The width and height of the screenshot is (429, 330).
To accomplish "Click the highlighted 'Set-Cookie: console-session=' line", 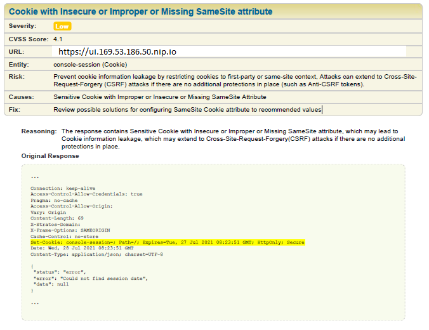I will [168, 242].
